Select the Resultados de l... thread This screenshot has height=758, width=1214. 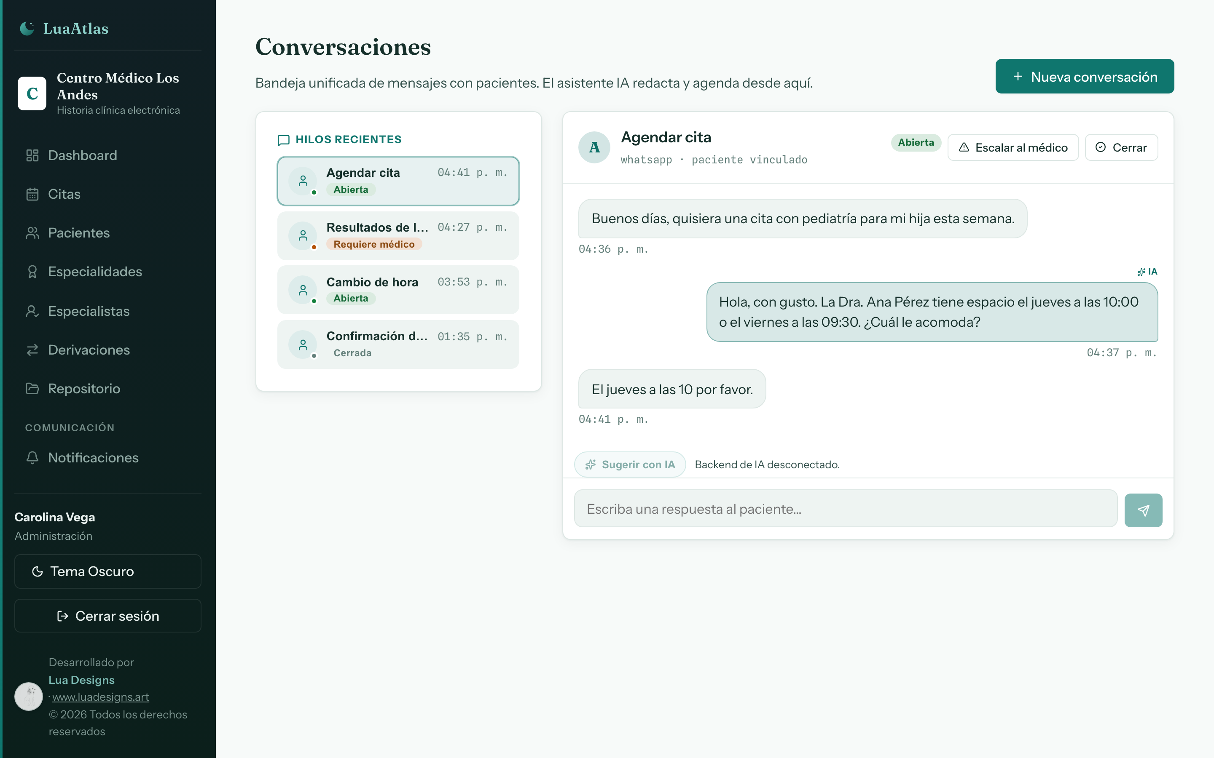click(x=398, y=236)
